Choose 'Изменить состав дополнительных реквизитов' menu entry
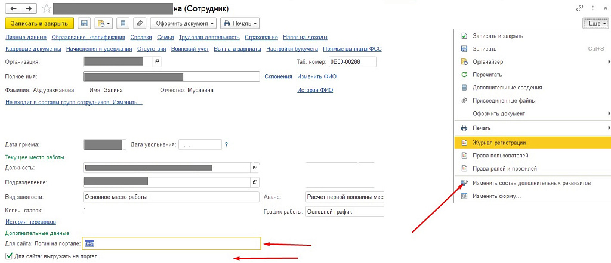Screen dimensions: 611x263 click(531, 183)
